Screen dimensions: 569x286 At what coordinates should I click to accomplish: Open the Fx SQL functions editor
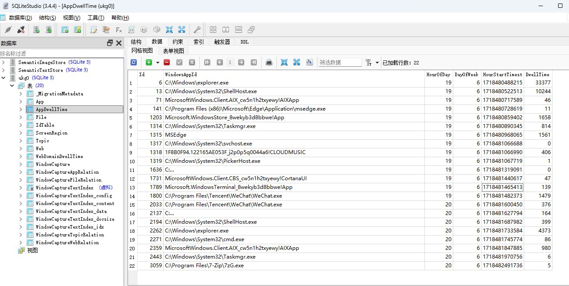119,30
